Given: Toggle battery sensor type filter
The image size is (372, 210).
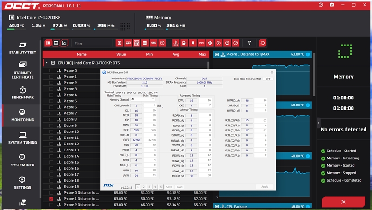Looking at the screenshot, I should click(184, 43).
